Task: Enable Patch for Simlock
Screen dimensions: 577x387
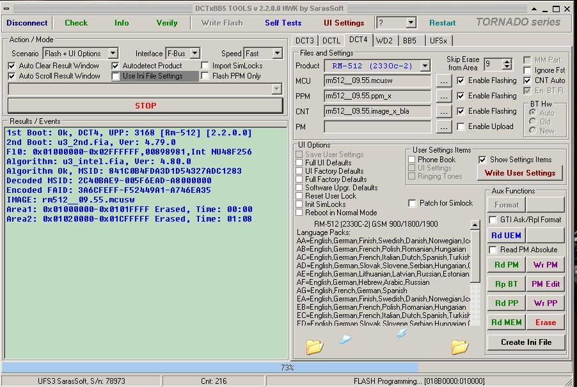Action: point(412,203)
